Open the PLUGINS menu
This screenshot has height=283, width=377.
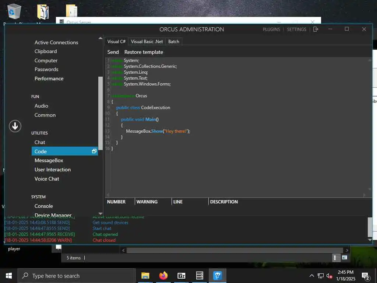click(271, 29)
